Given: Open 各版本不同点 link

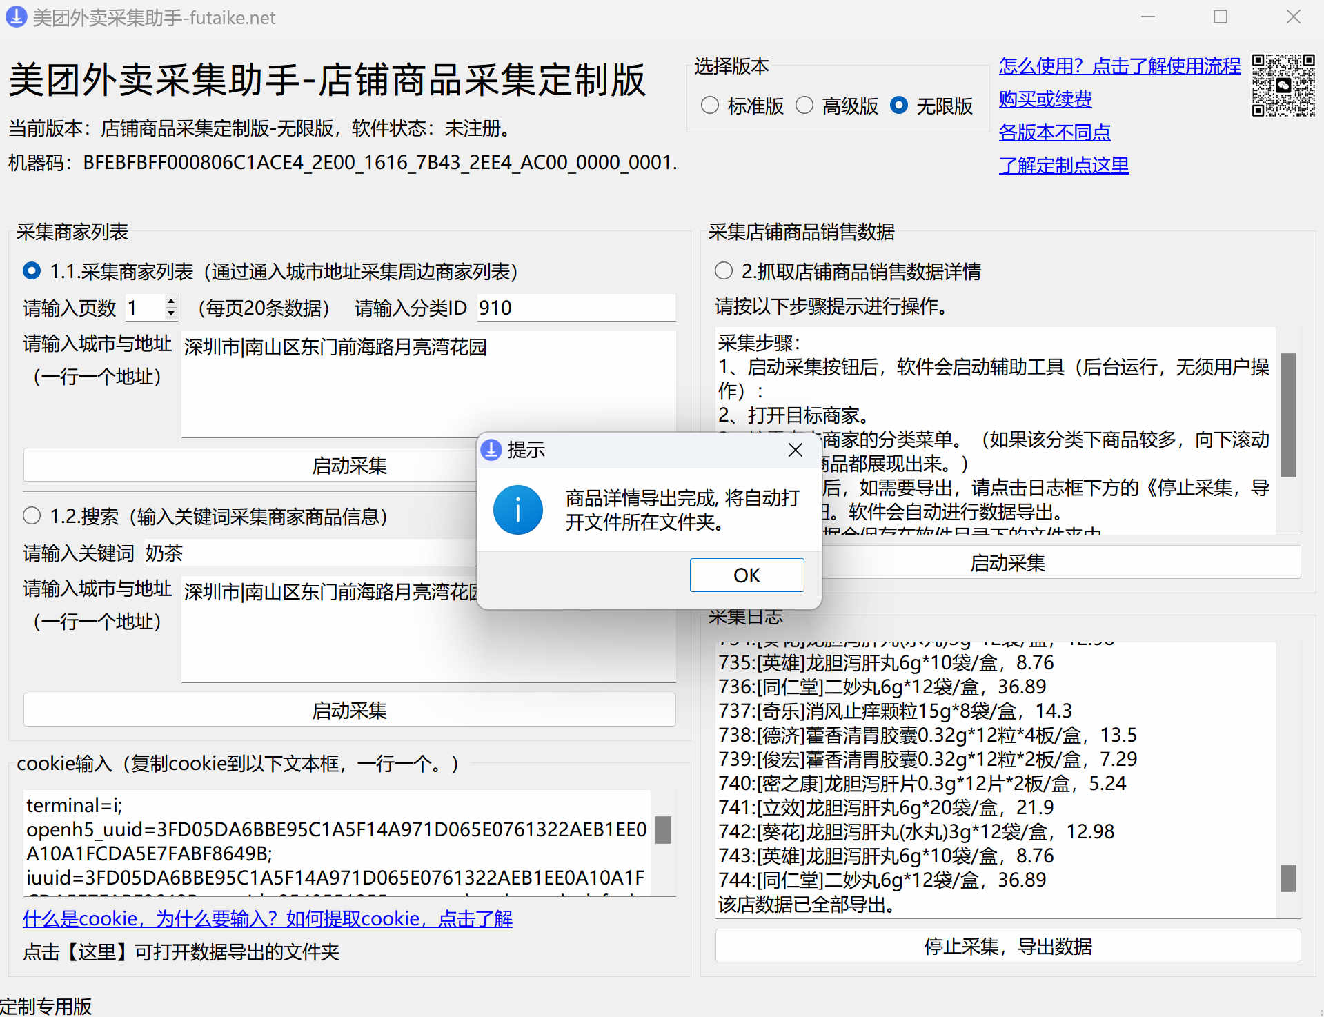Looking at the screenshot, I should click(x=1055, y=132).
